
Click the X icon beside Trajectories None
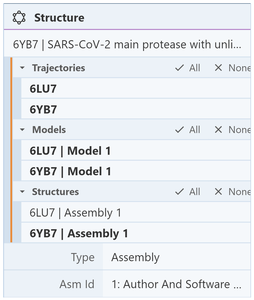[x=218, y=68]
